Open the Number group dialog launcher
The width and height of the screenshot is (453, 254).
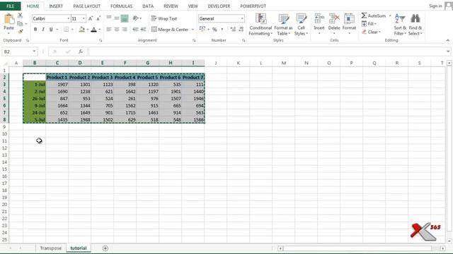pyautogui.click(x=243, y=41)
